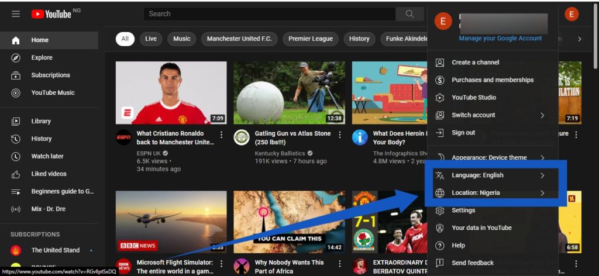Screen dimensions: 599x276
Task: Select the Premier League chip
Action: click(x=311, y=39)
